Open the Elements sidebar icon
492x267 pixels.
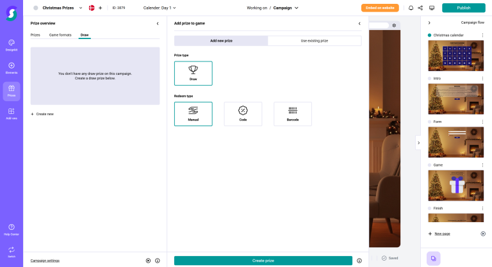point(12,68)
